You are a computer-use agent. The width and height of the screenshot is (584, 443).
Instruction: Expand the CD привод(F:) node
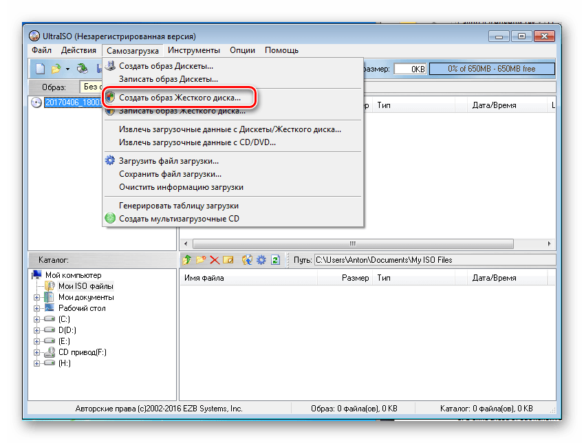coord(36,352)
